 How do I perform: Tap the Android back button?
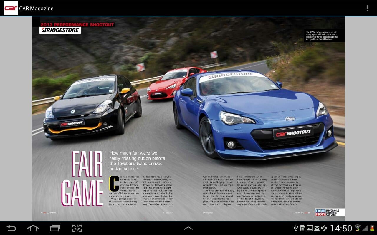11,228
